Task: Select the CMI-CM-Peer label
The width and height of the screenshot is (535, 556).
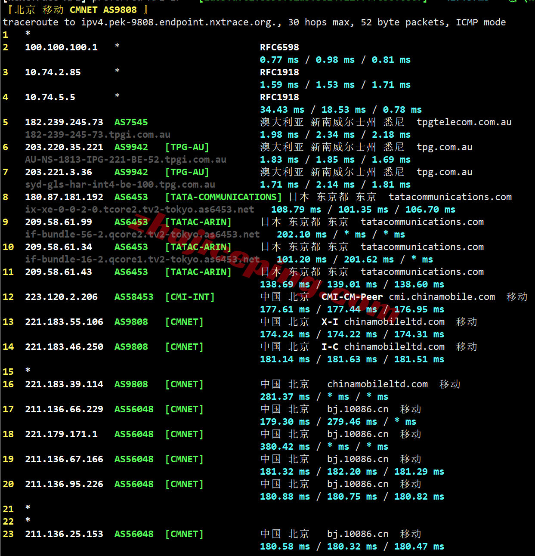Action: (352, 297)
